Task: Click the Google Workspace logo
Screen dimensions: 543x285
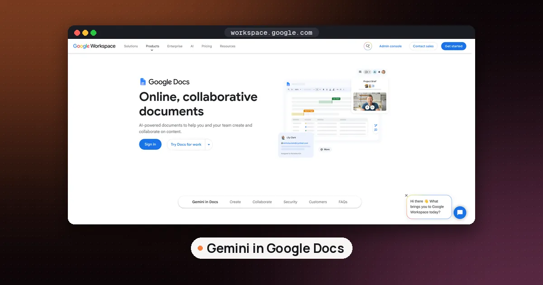Action: coord(94,46)
